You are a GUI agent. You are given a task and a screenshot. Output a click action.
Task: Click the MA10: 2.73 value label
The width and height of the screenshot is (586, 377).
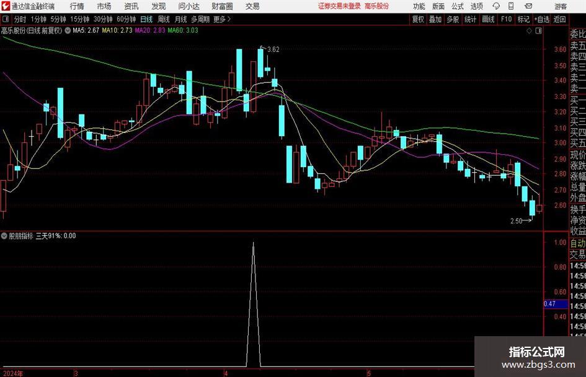pos(117,30)
